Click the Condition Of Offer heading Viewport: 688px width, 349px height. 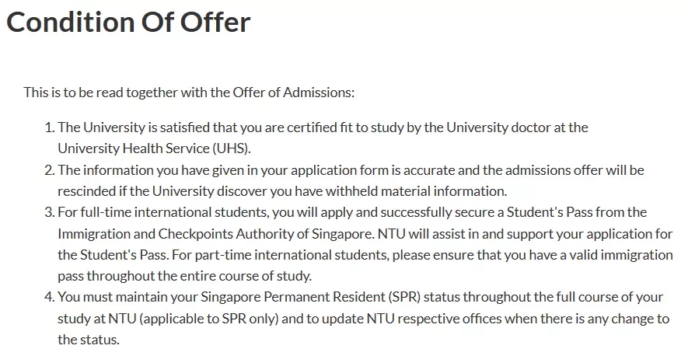pos(128,21)
